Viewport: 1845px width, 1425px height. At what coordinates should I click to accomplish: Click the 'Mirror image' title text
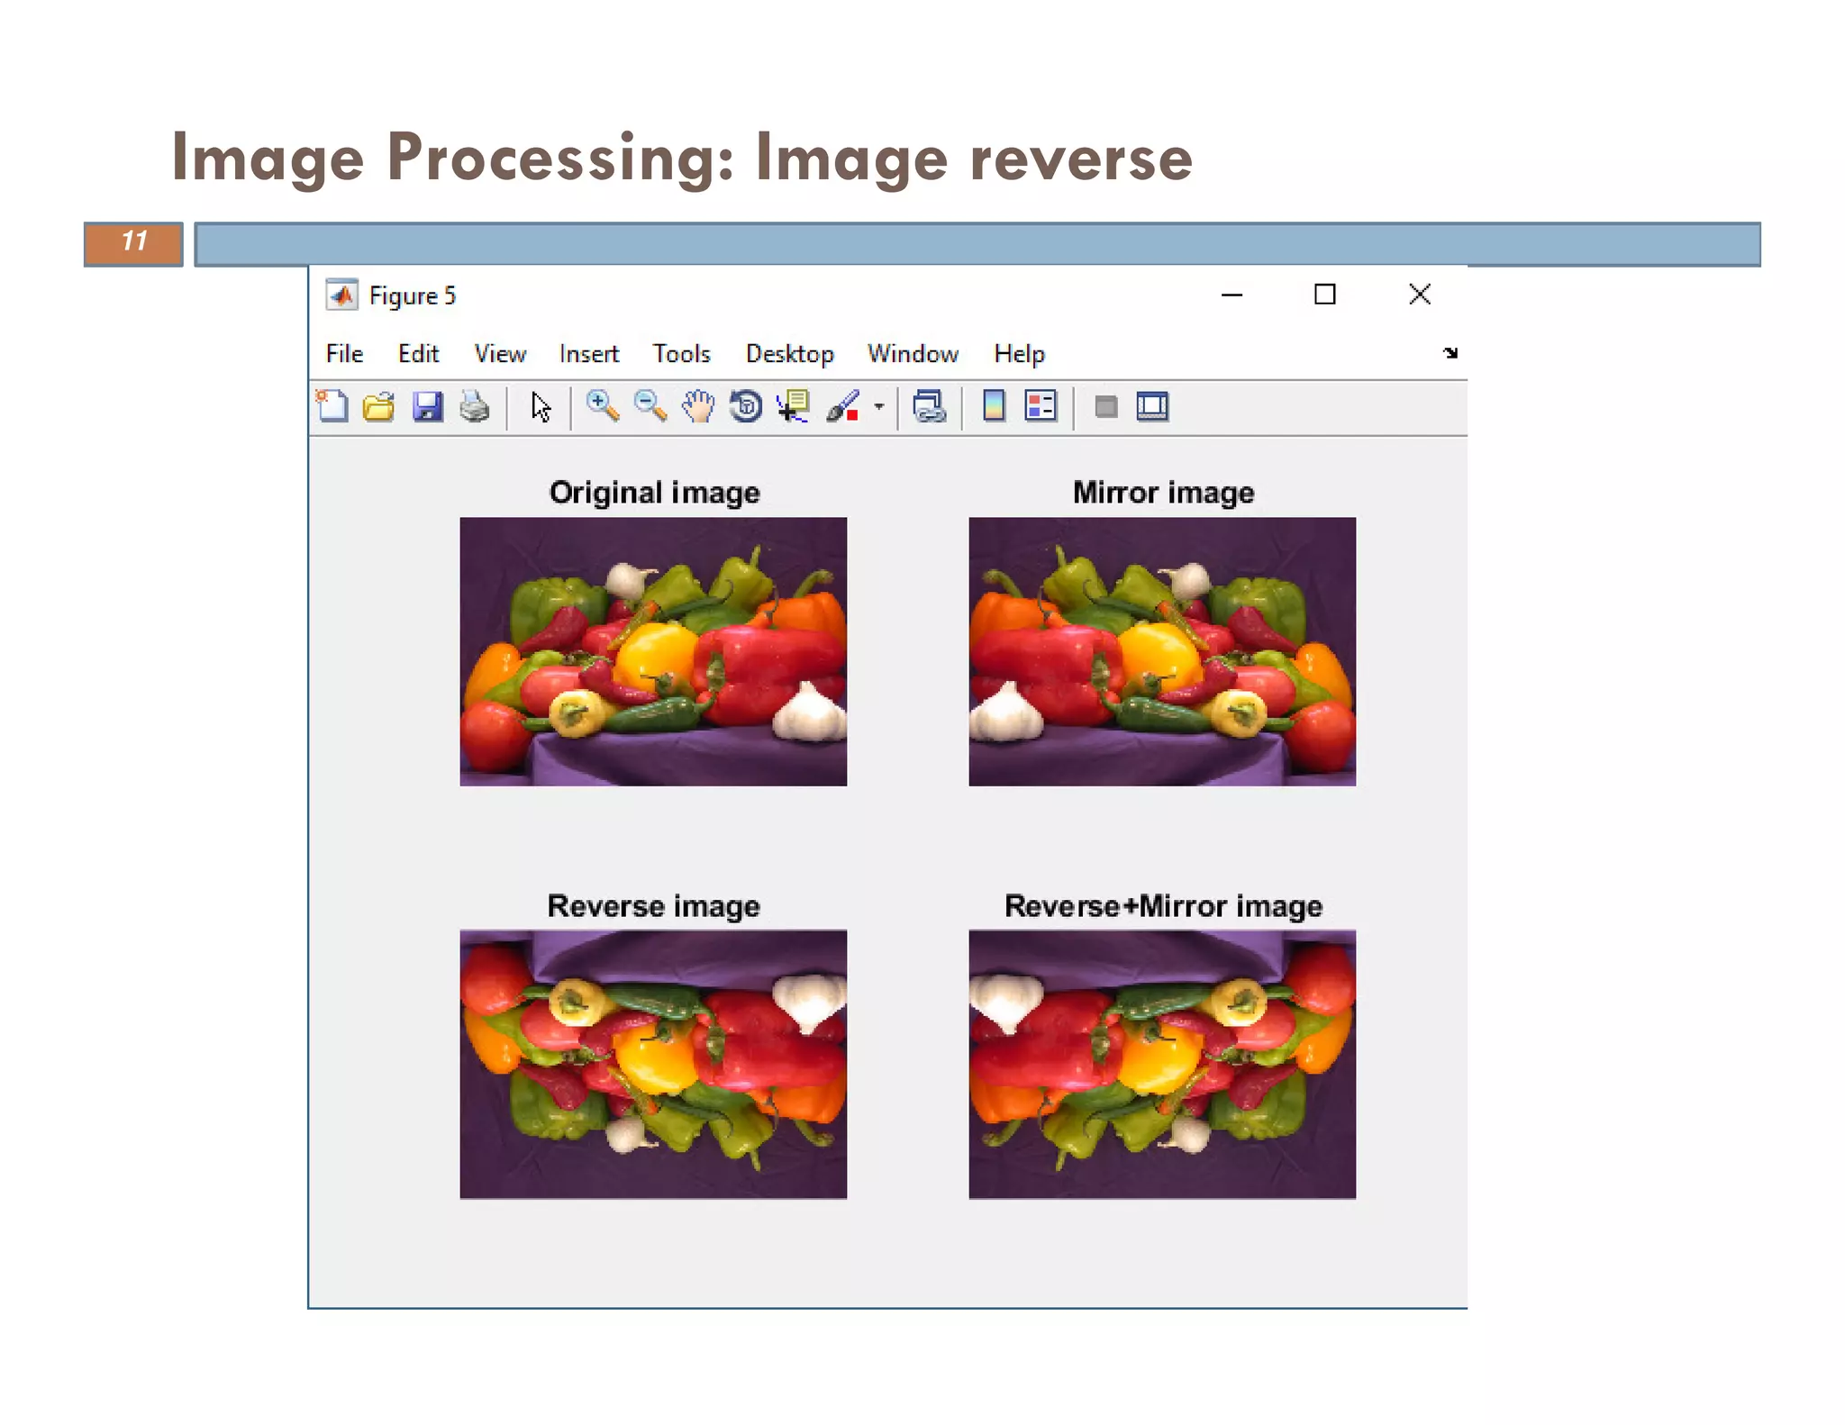1163,493
